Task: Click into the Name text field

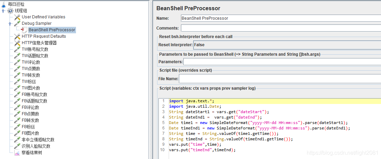Action: point(280,18)
